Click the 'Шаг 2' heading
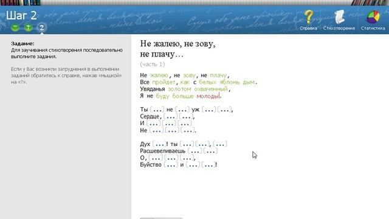Viewport: 389px width, 219px height. (x=21, y=15)
